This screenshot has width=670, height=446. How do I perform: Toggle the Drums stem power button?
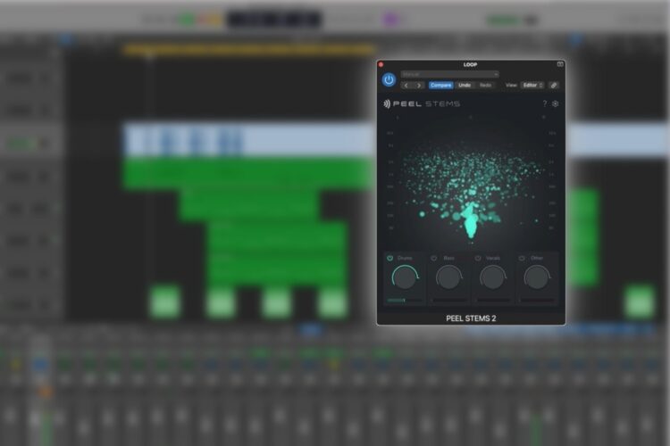(x=389, y=258)
